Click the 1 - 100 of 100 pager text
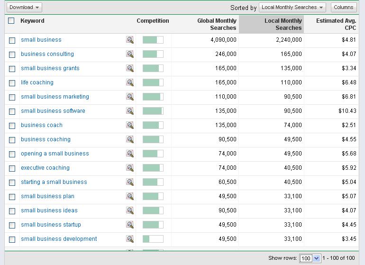The height and width of the screenshot is (265, 365). pos(339,258)
